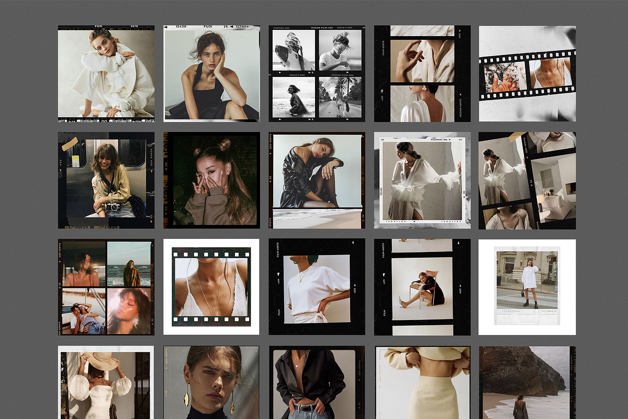The height and width of the screenshot is (419, 628).
Task: Choose film frame with white bikini top on white
Action: (211, 287)
